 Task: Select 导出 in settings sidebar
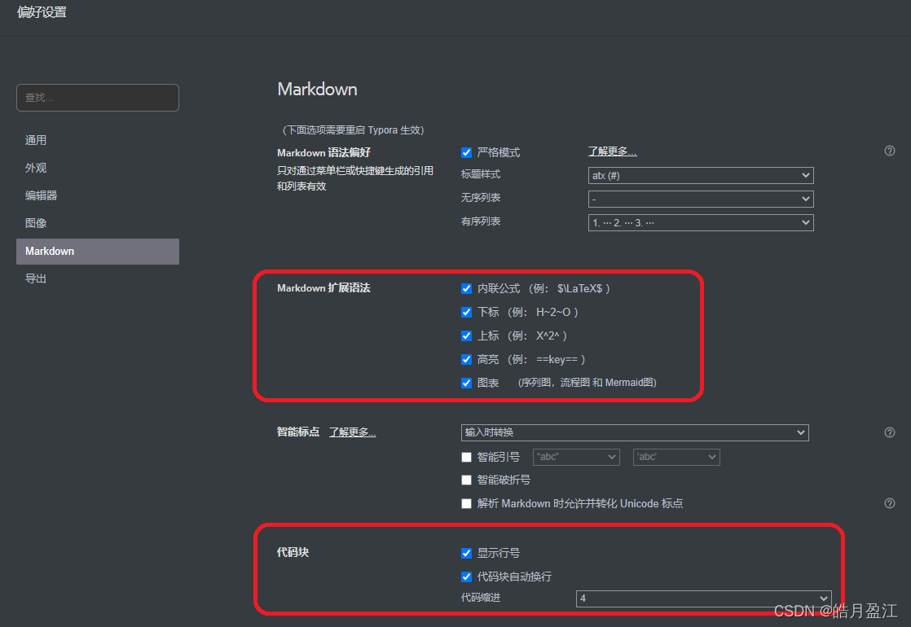click(x=98, y=278)
